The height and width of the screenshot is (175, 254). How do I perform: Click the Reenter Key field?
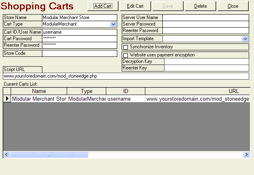coord(206,68)
